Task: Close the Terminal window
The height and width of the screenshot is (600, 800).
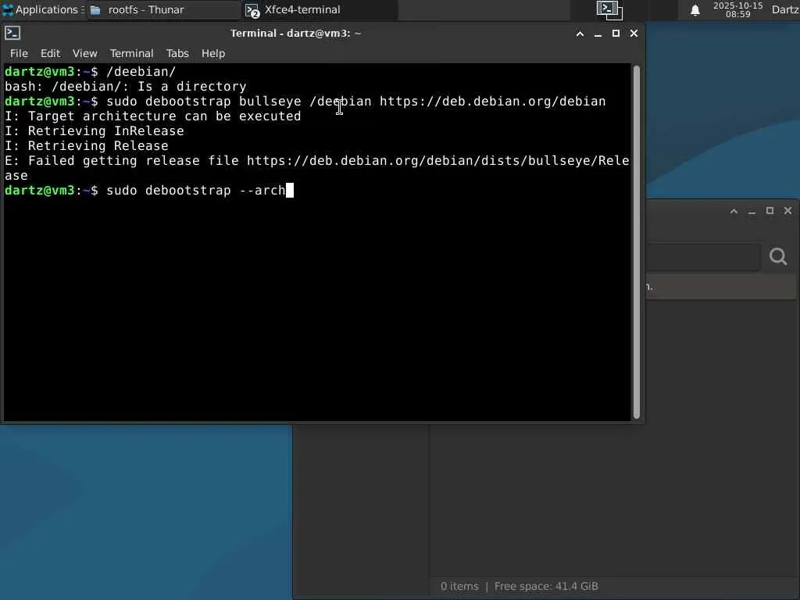Action: click(634, 34)
